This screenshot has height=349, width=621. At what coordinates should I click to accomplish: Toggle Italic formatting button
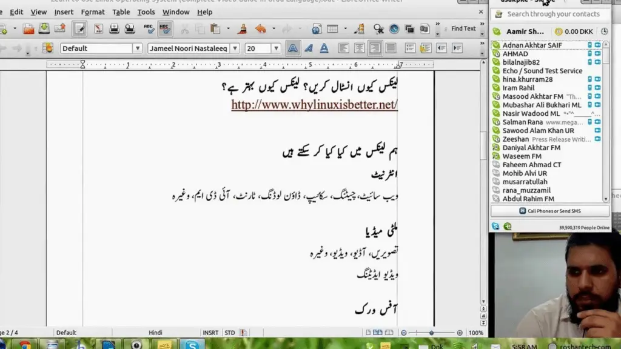[x=309, y=48]
